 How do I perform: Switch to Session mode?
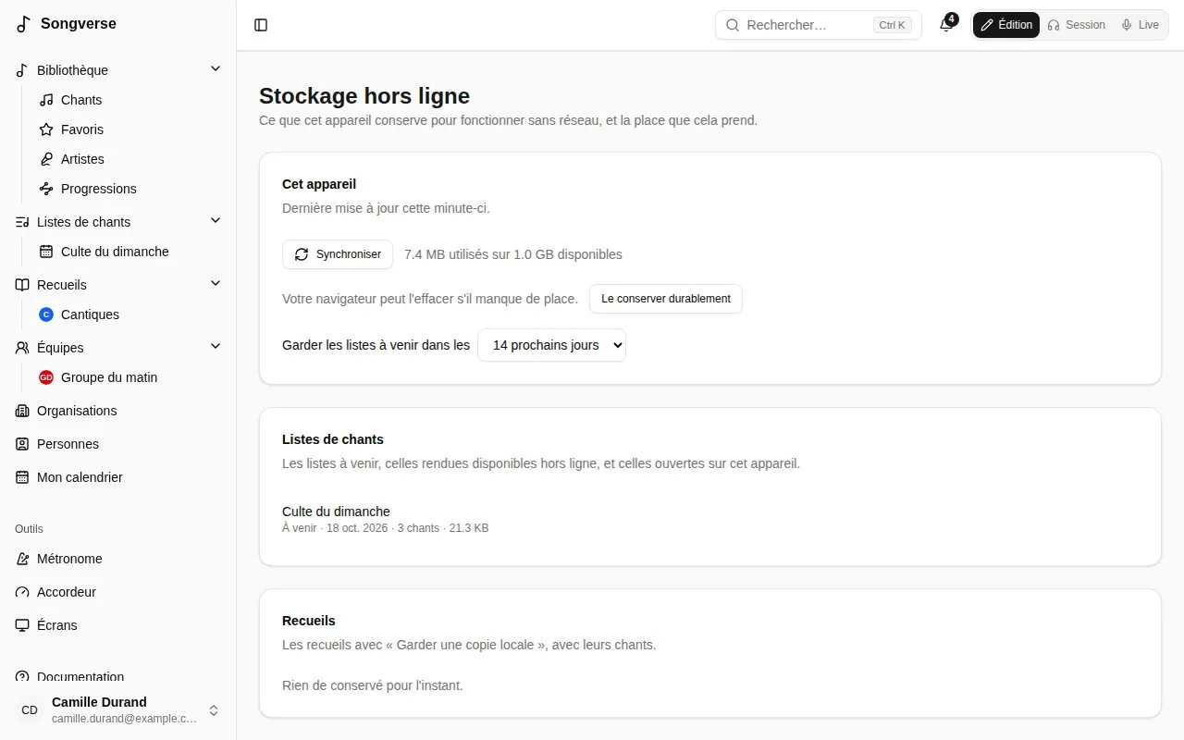coord(1076,25)
